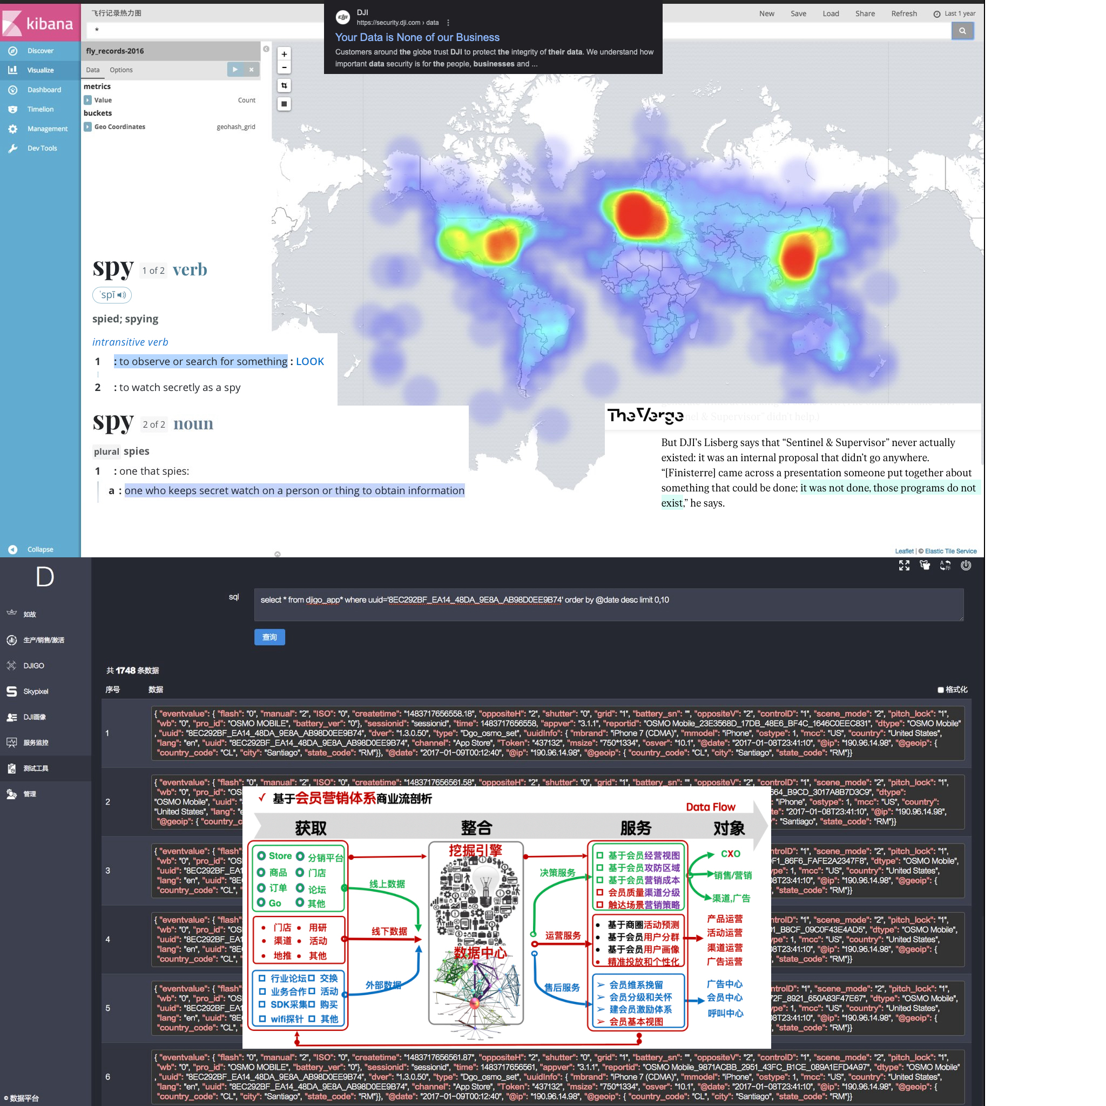
Task: Expand the Value metric arrow
Action: [87, 100]
